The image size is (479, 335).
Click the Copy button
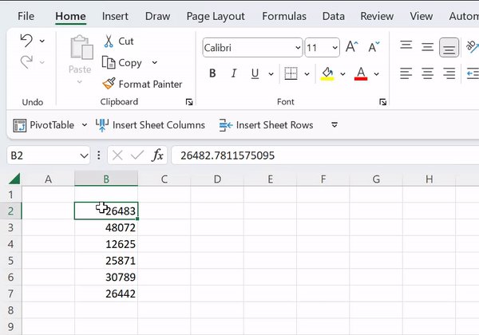122,63
